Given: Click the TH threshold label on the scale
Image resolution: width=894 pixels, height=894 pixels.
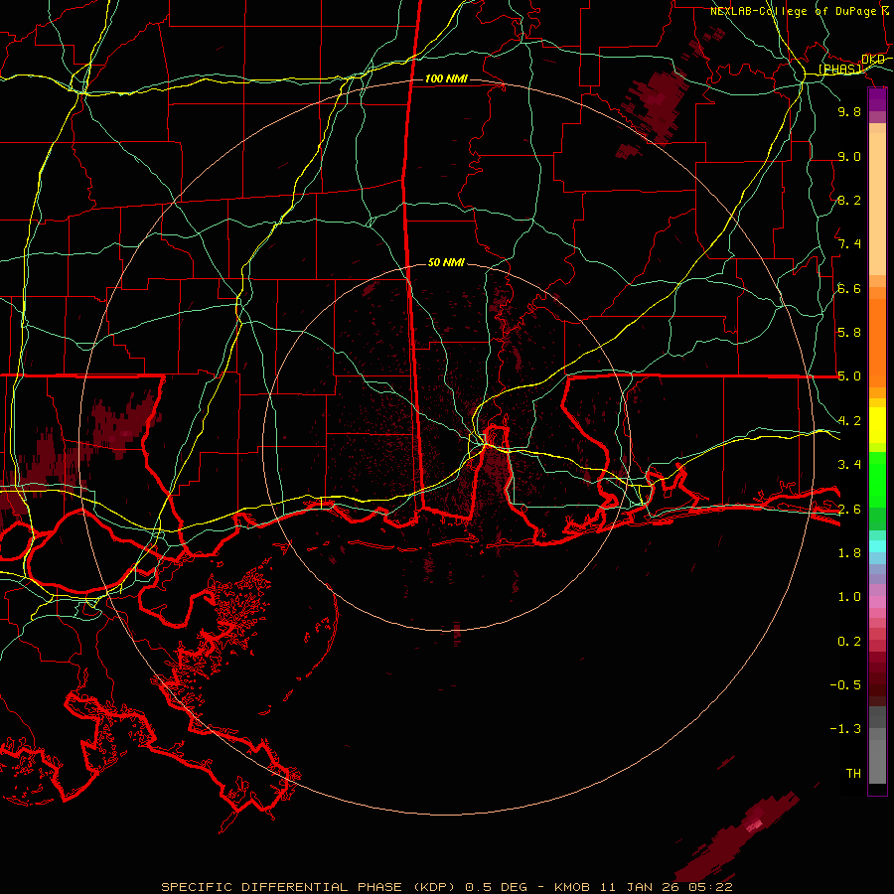Looking at the screenshot, I should pyautogui.click(x=853, y=774).
